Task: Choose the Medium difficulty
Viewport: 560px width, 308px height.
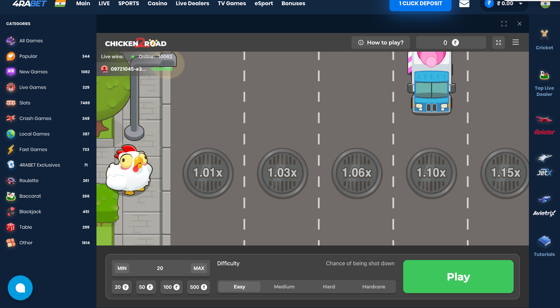Action: [x=284, y=287]
